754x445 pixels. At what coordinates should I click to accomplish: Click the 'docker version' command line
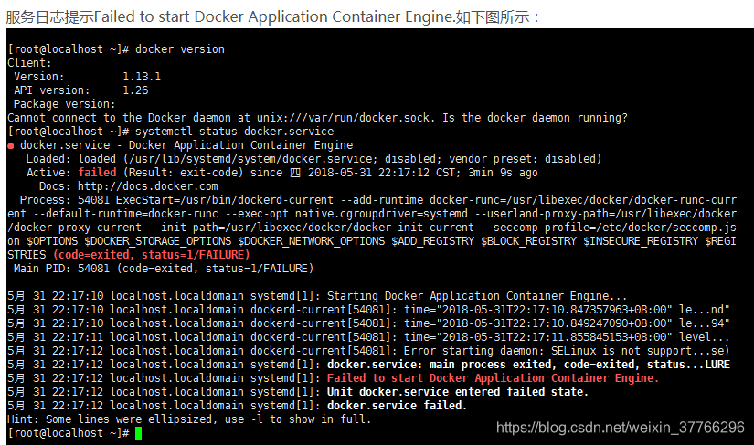point(116,49)
